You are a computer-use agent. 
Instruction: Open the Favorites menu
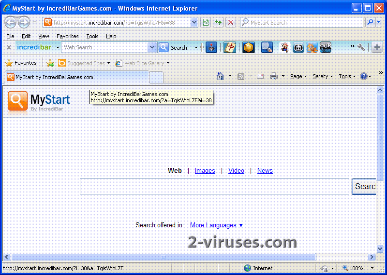pyautogui.click(x=68, y=36)
